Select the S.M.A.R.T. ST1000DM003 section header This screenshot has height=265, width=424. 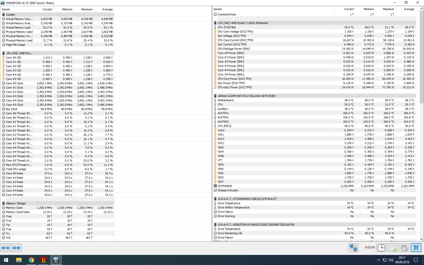coord(314,199)
